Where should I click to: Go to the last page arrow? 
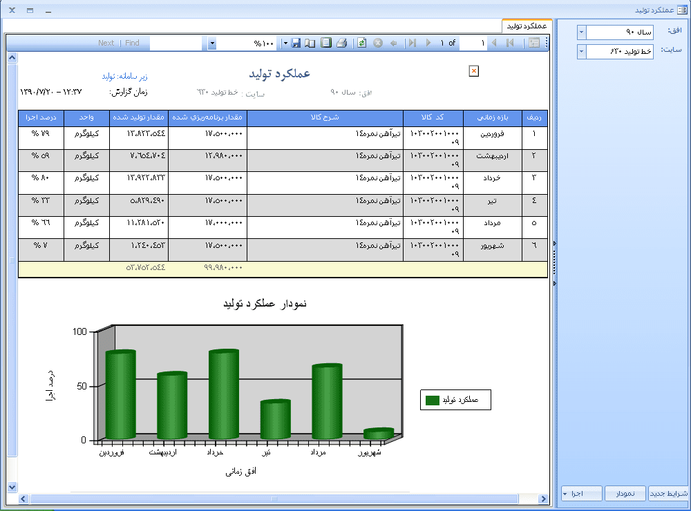coord(412,43)
